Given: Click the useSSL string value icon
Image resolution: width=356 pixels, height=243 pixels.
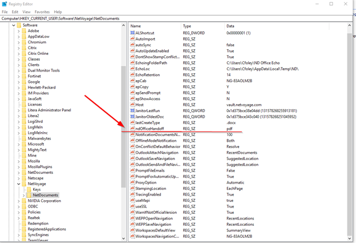Looking at the screenshot, I should pos(132,206).
